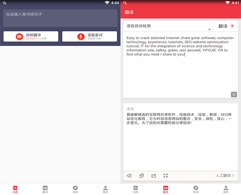Share the translation result via share icon
The height and width of the screenshot is (195, 241).
coord(154,176)
